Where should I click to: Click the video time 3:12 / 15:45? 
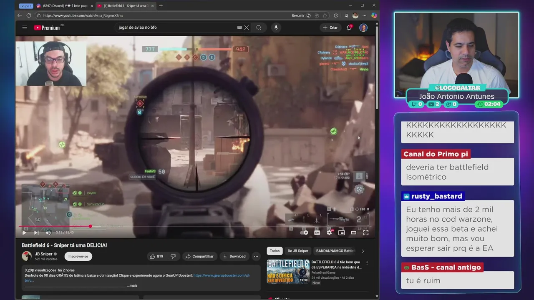[65, 232]
